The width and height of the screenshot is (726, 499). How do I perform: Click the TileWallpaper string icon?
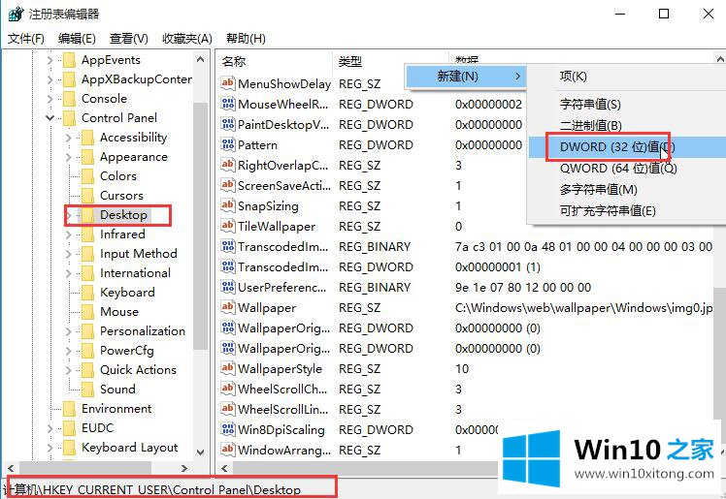pyautogui.click(x=227, y=226)
